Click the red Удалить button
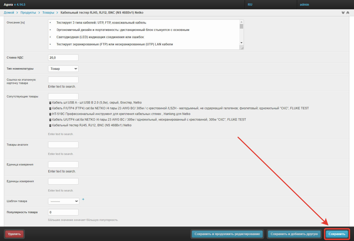Screen dimensions: 354x241 pos(14,234)
